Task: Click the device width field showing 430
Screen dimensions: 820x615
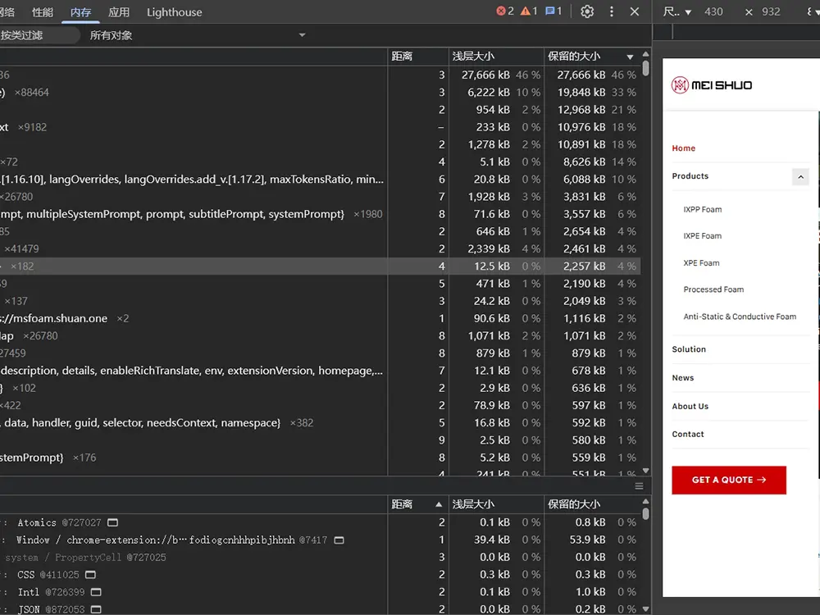Action: (x=713, y=11)
